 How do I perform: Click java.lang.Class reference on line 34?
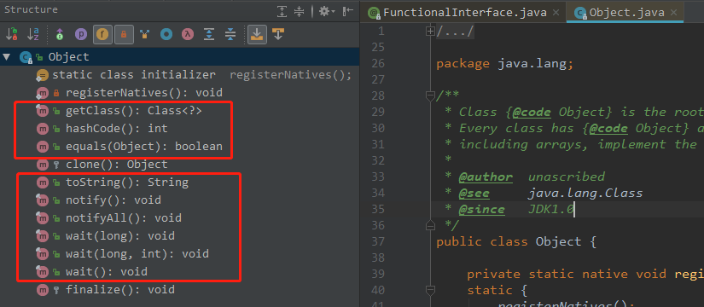tap(585, 193)
